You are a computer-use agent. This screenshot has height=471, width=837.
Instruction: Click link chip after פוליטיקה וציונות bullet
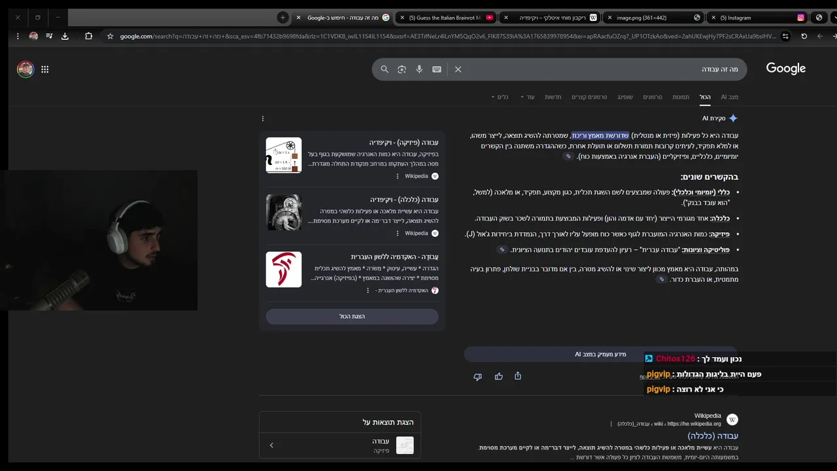click(x=502, y=249)
